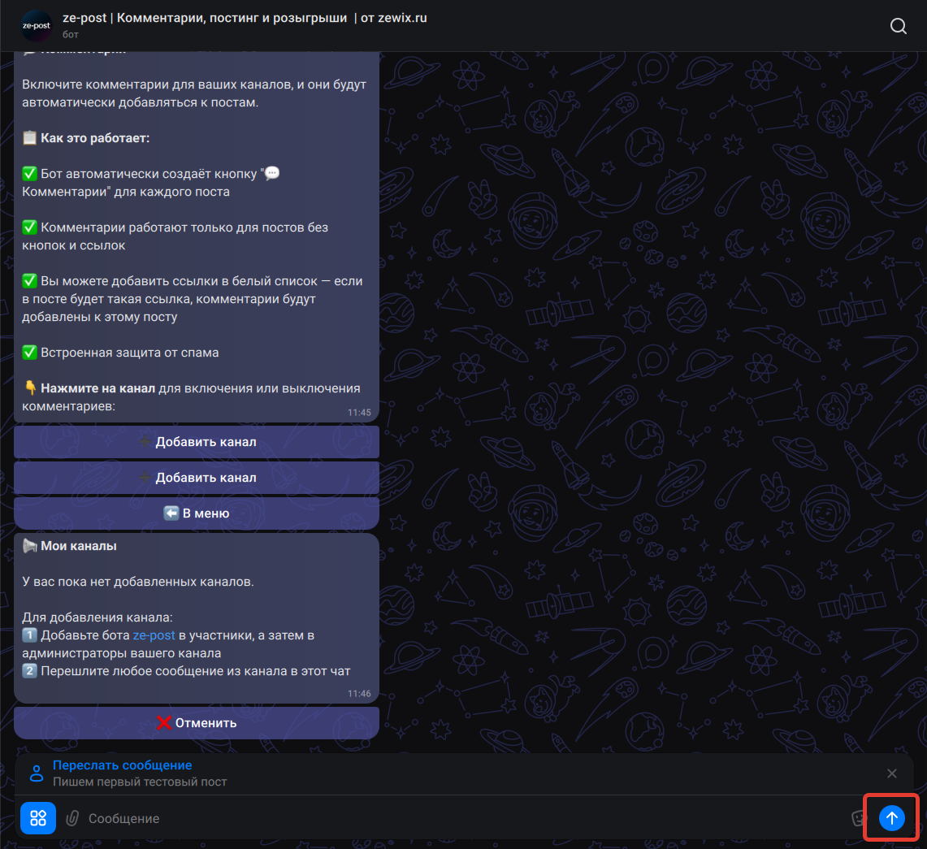Click the 11:46 message timestamp
927x849 pixels.
coord(359,694)
